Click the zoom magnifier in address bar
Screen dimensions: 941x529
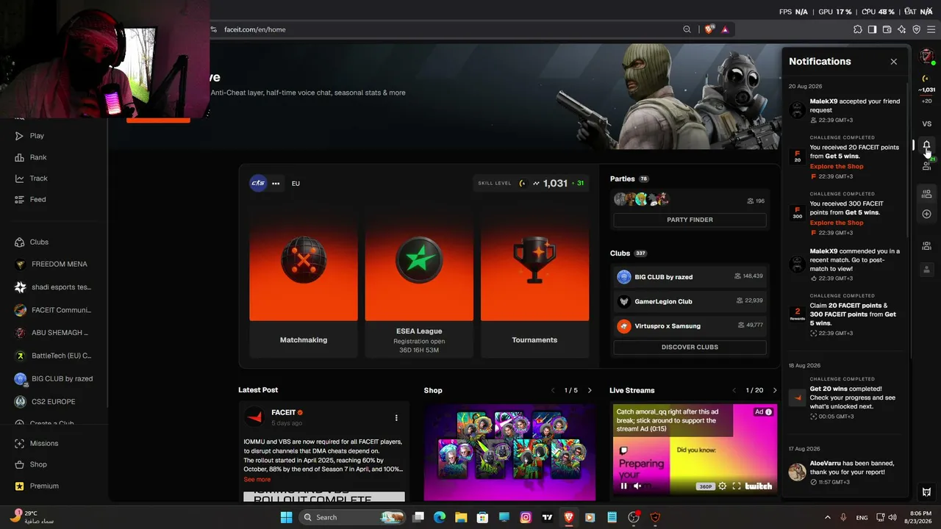click(687, 29)
